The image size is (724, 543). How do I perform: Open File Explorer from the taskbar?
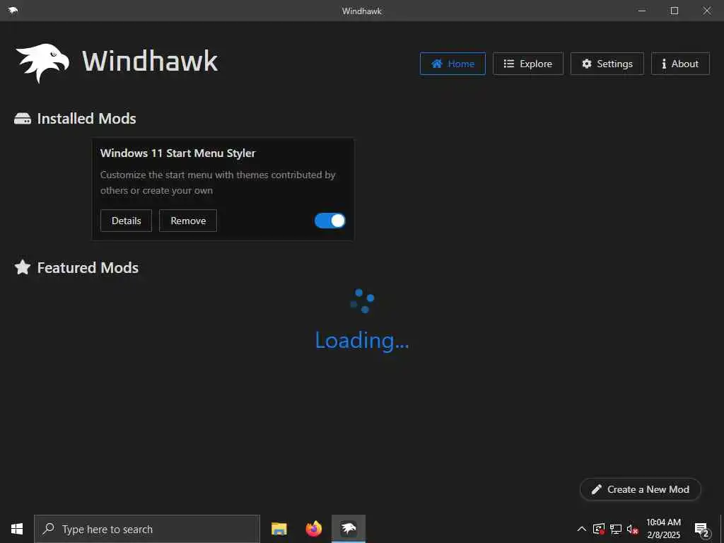279,529
